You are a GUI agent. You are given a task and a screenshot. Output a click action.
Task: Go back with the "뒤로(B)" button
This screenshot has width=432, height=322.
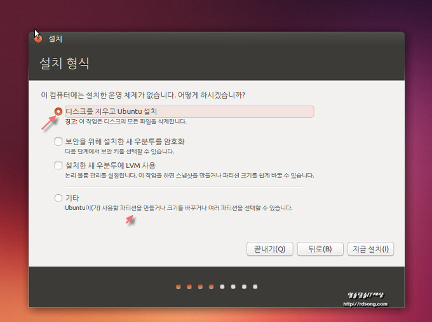click(320, 249)
